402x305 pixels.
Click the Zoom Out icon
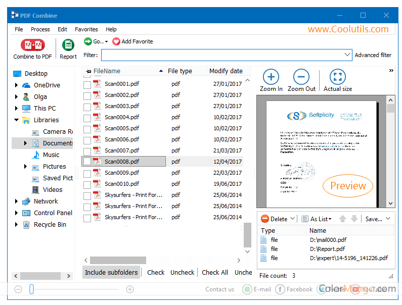click(x=301, y=77)
